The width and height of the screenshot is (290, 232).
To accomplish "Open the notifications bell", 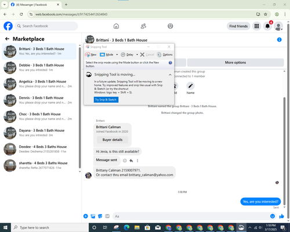I will tap(267, 26).
